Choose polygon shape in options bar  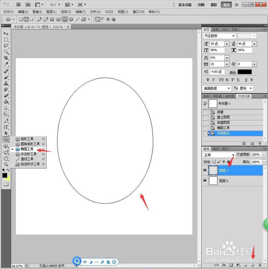pyautogui.click(x=71, y=19)
